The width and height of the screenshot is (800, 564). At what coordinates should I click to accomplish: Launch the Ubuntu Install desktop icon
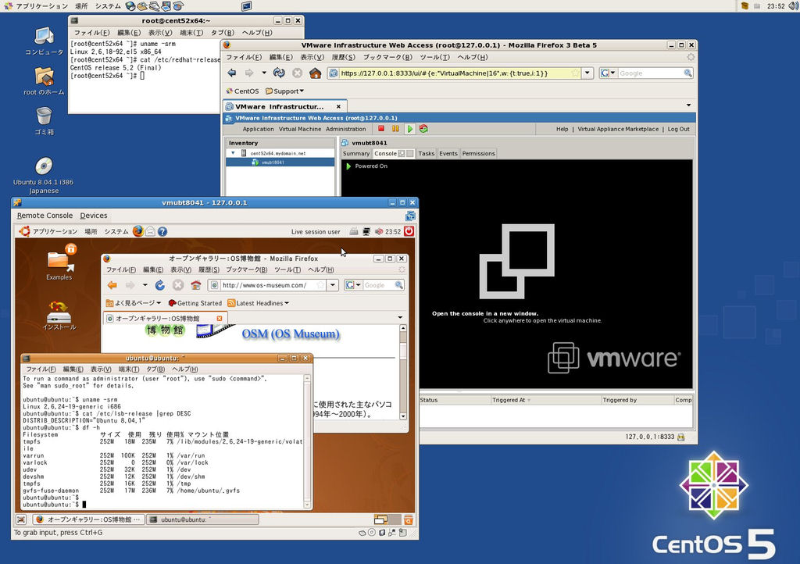pyautogui.click(x=59, y=315)
